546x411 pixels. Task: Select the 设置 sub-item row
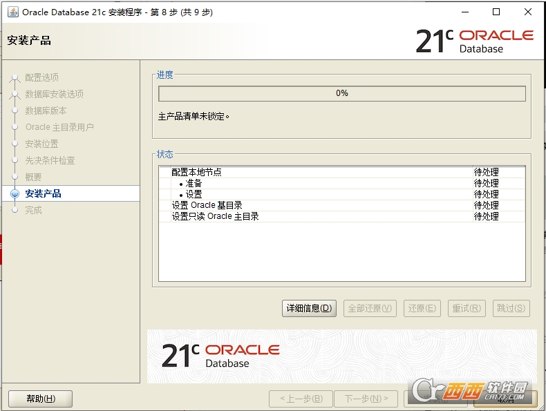click(x=341, y=194)
